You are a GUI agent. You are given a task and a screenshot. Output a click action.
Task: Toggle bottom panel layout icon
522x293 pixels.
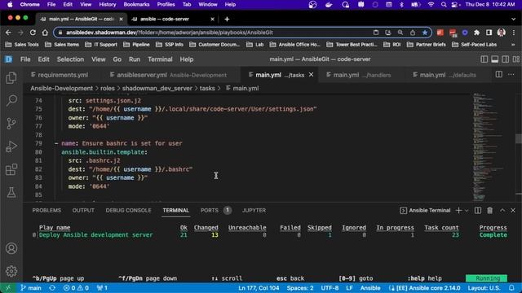pyautogui.click(x=495, y=59)
